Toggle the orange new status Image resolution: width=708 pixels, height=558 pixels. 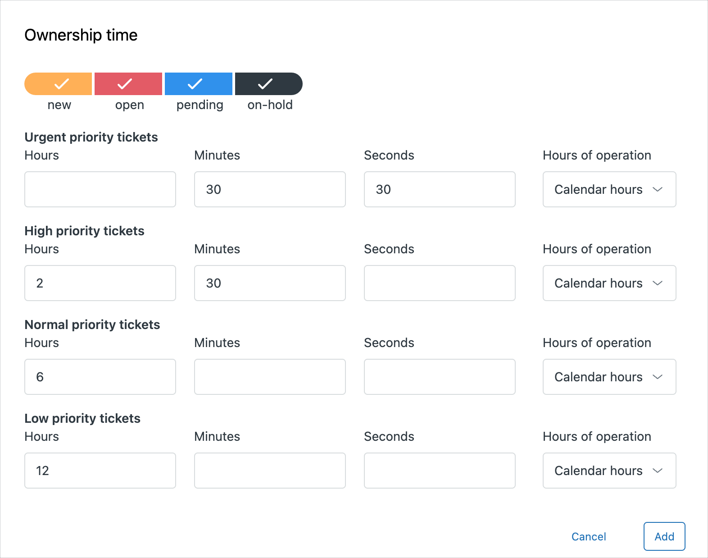(x=58, y=84)
